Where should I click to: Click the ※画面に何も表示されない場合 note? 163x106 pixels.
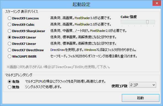(58, 67)
